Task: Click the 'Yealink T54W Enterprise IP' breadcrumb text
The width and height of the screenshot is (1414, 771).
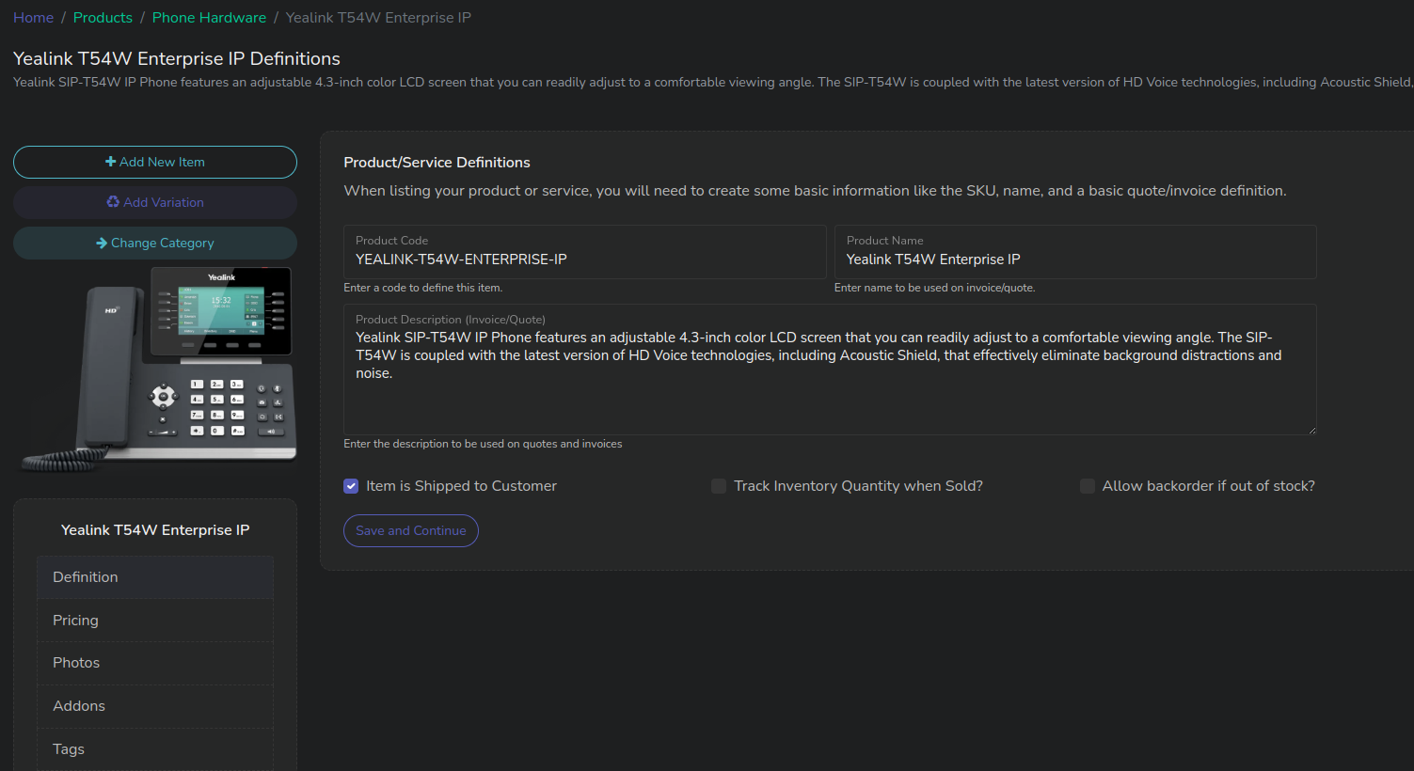Action: pyautogui.click(x=378, y=18)
